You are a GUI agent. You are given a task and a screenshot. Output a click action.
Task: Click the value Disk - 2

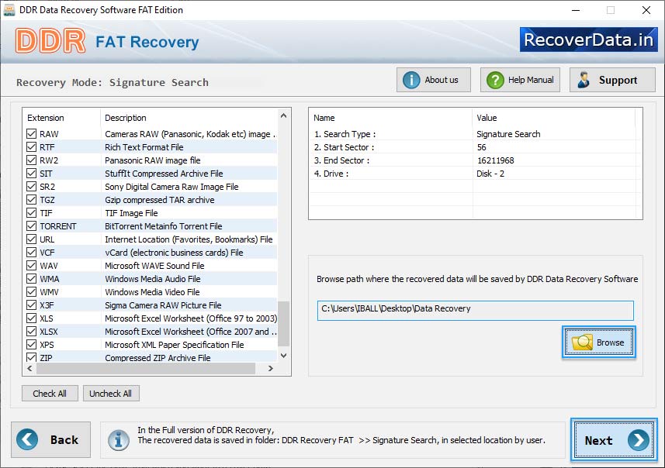click(x=490, y=174)
